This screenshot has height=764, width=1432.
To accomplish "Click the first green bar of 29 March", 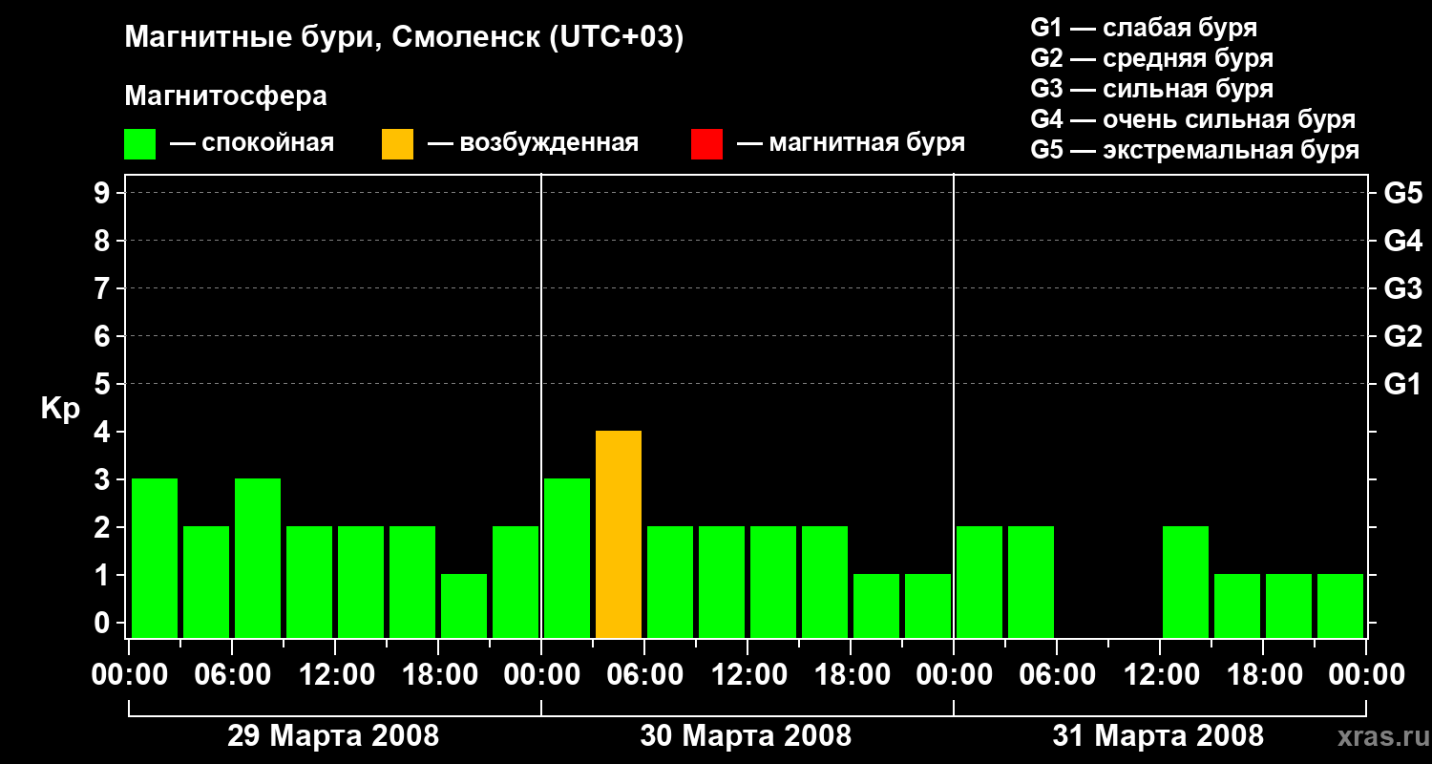I will (155, 559).
